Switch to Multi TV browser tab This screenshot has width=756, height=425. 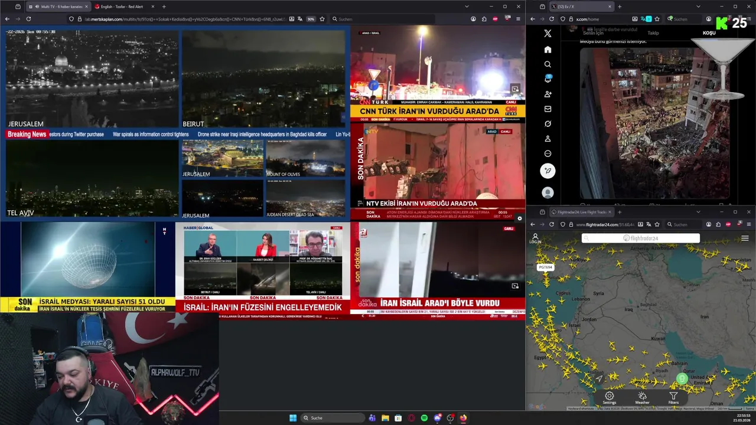tap(58, 6)
